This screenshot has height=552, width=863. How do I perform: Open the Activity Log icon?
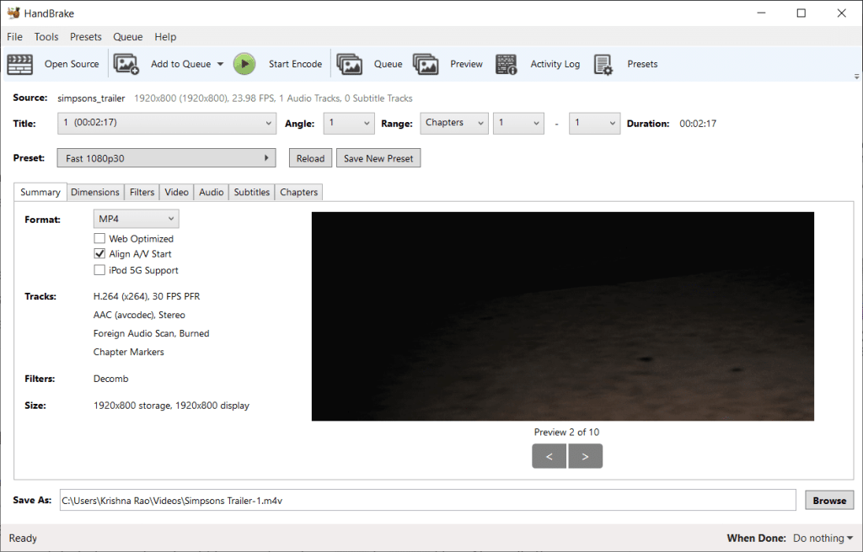(506, 64)
